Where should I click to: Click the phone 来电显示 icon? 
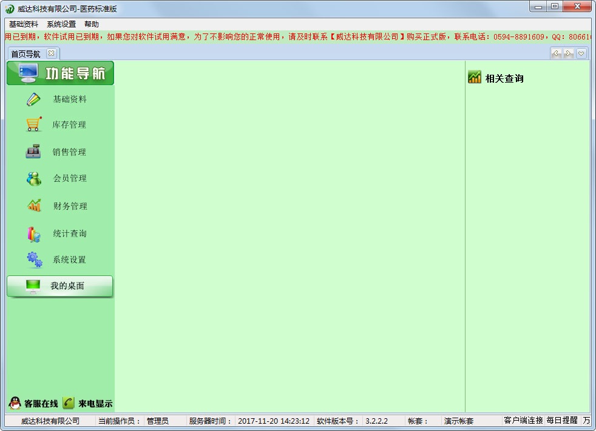pos(69,403)
